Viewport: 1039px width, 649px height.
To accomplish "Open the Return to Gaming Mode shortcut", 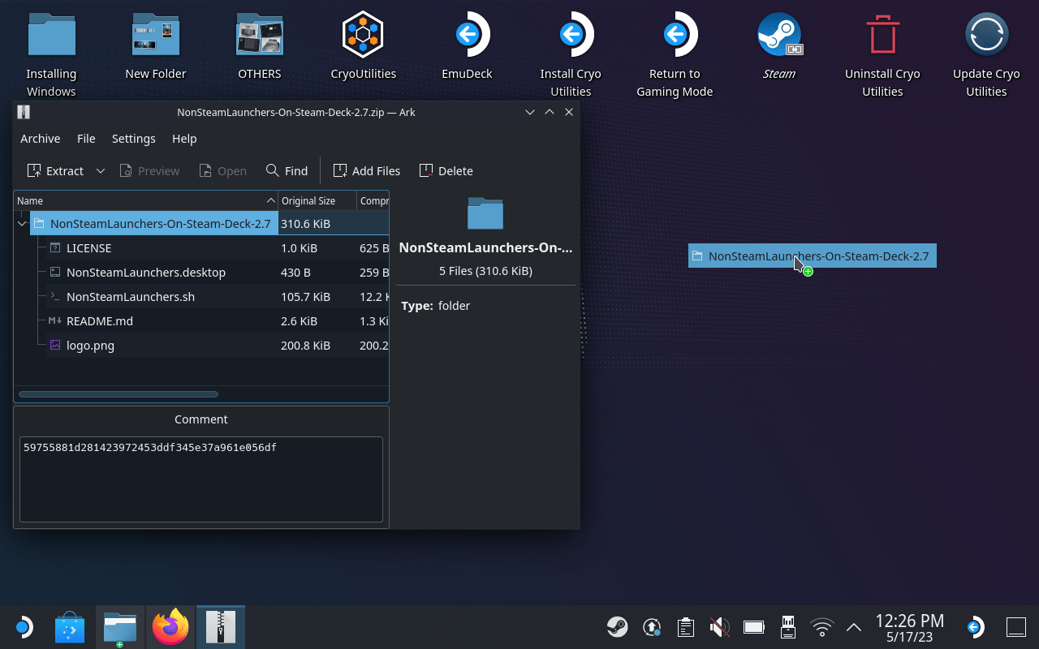I will pyautogui.click(x=675, y=35).
